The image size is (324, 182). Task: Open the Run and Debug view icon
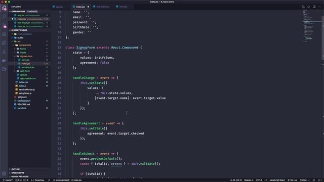point(4,34)
